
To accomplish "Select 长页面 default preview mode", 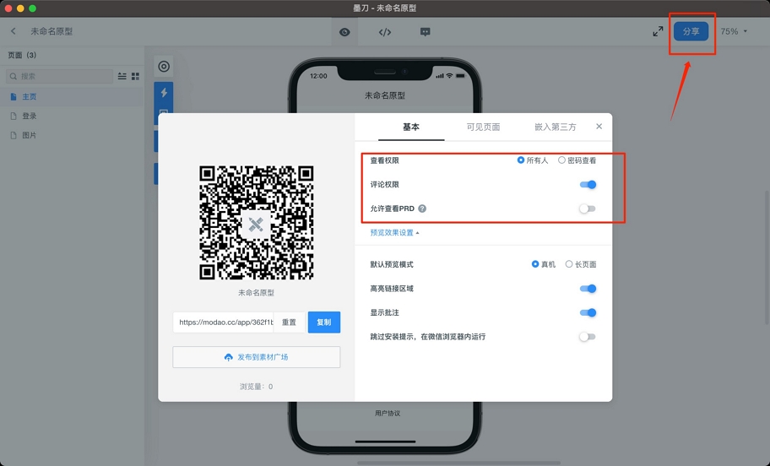I will coord(581,264).
